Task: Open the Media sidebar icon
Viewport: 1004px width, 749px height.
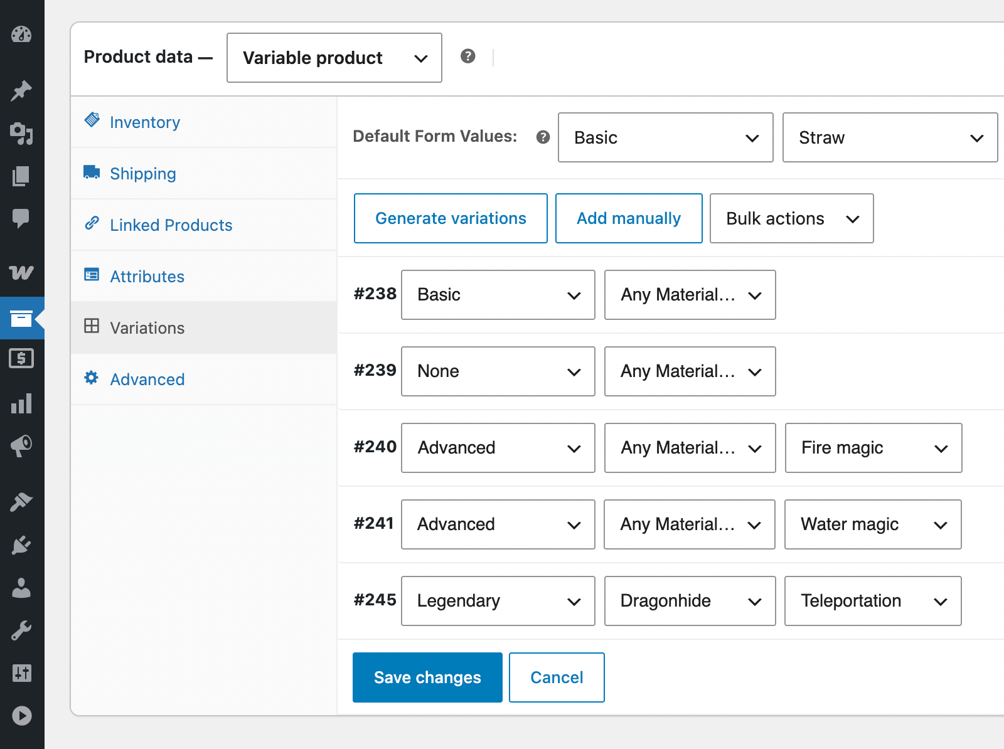Action: click(x=21, y=133)
